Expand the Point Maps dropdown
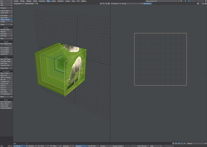The image size is (207, 147). [6, 92]
